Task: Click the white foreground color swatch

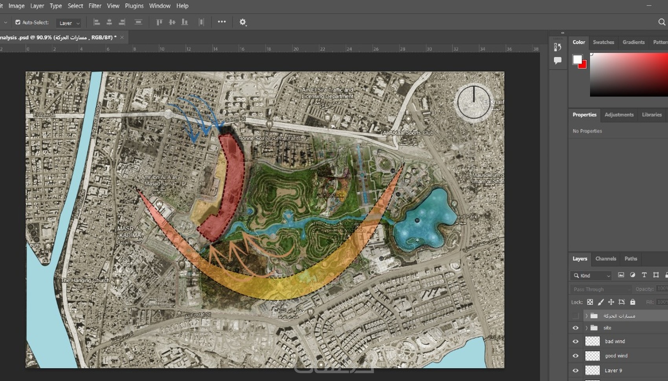Action: [x=577, y=59]
